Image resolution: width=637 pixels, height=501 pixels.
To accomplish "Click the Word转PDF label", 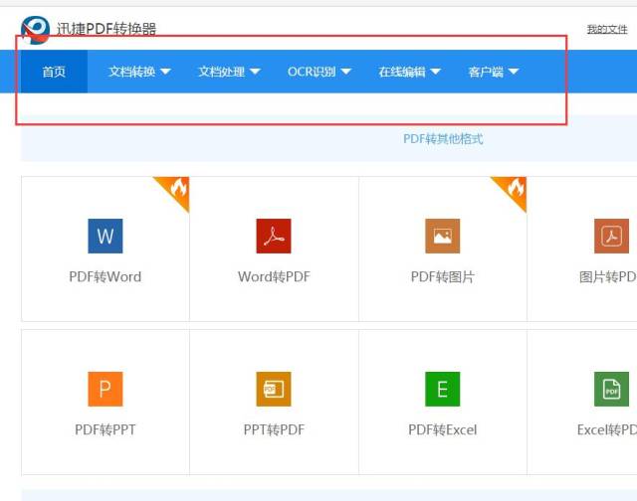I will pyautogui.click(x=274, y=276).
